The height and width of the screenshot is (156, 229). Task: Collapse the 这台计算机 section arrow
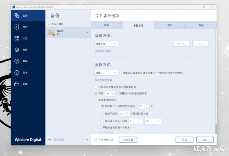tap(48, 24)
